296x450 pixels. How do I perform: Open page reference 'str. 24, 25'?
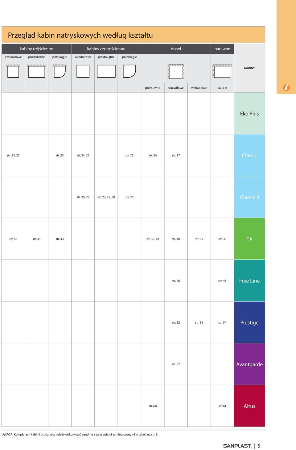click(83, 155)
